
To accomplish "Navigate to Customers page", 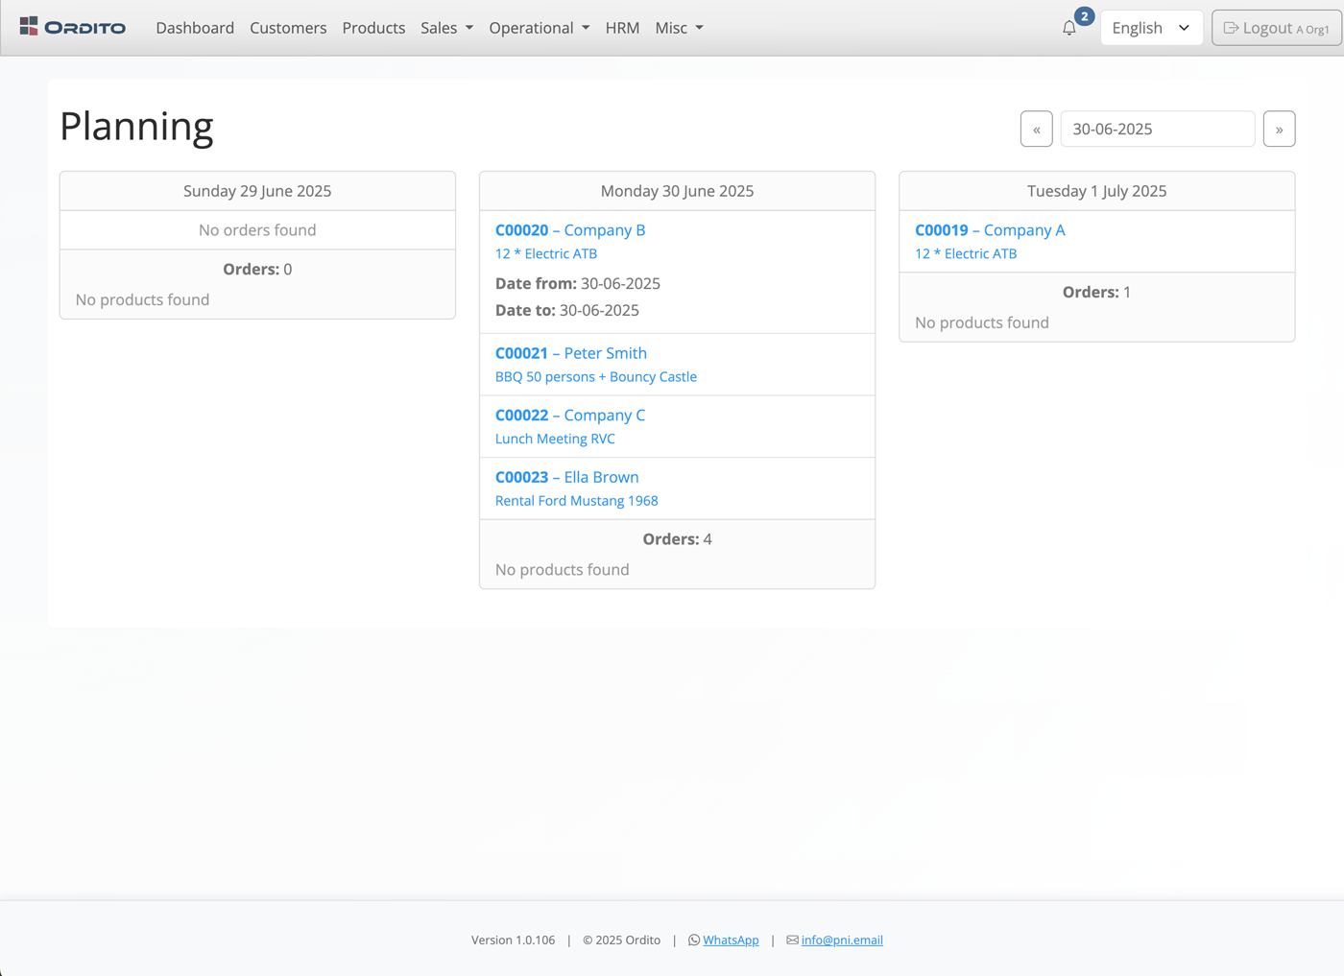I will point(288,28).
